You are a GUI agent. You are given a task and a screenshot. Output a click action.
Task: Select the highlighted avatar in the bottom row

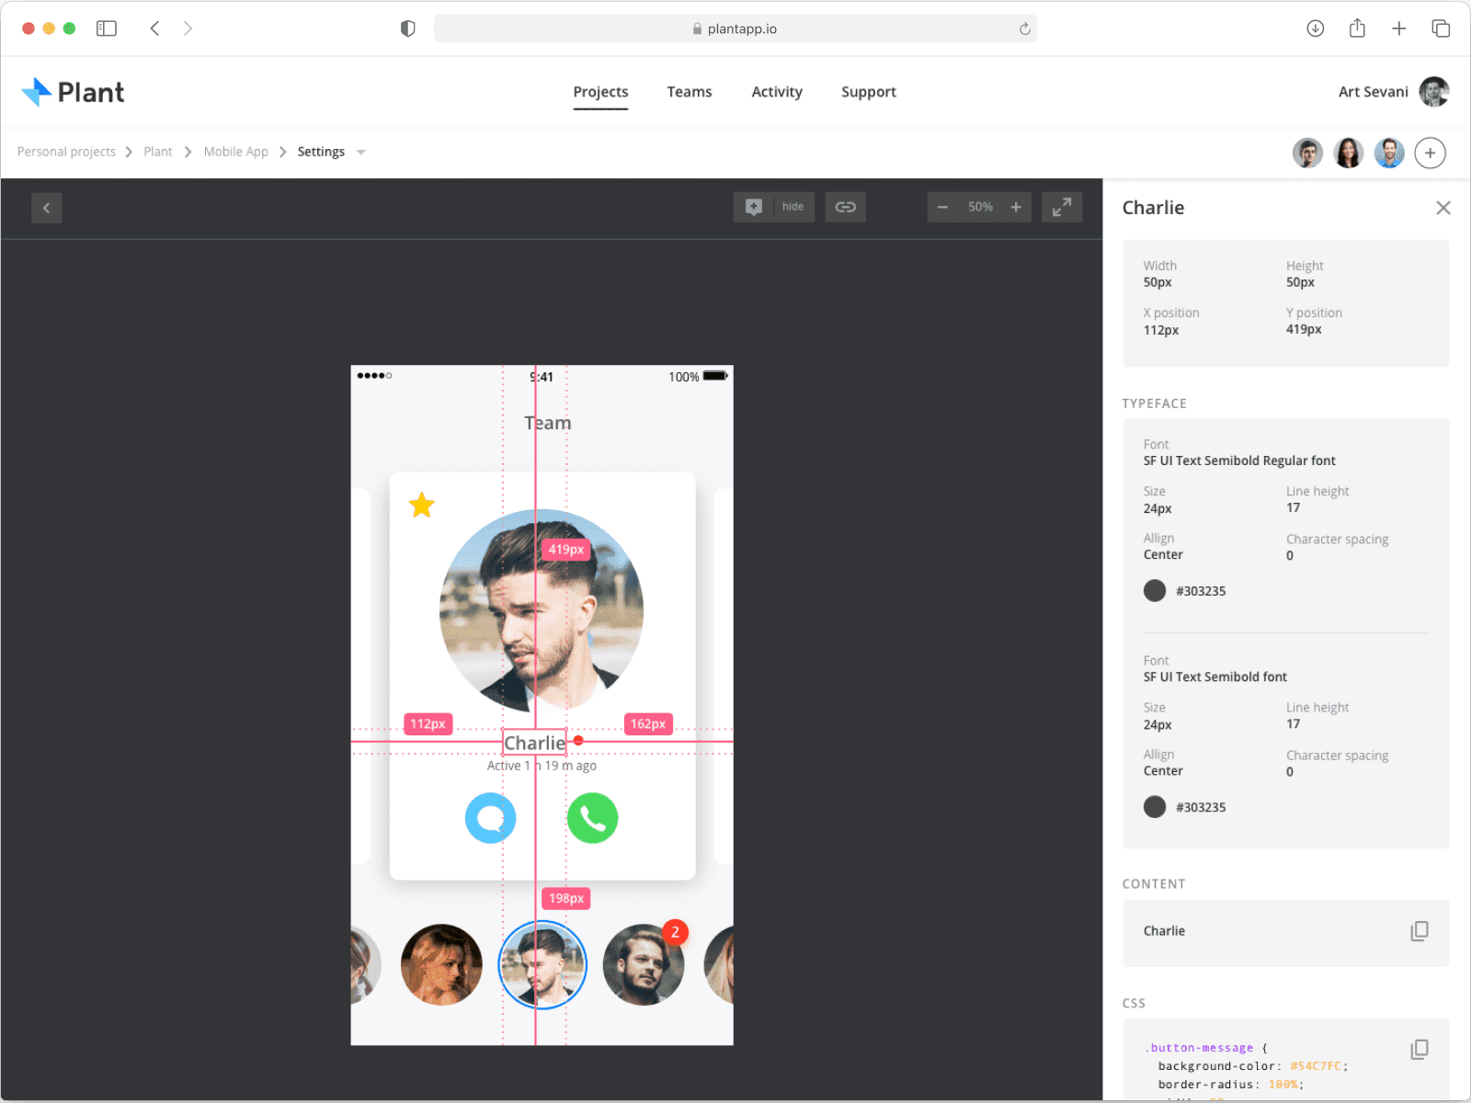pyautogui.click(x=542, y=965)
